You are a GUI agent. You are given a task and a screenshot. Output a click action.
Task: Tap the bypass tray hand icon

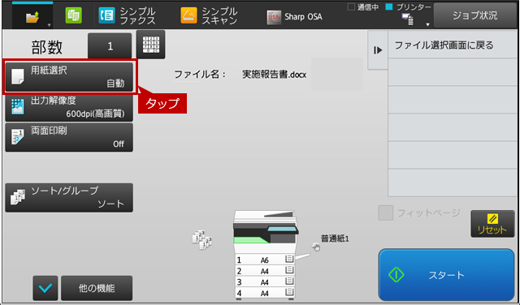pos(316,247)
